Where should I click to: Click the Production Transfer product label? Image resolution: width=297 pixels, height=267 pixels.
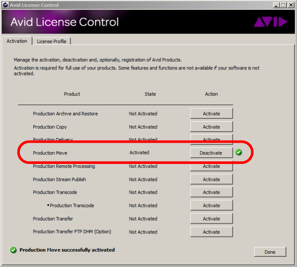(x=53, y=219)
